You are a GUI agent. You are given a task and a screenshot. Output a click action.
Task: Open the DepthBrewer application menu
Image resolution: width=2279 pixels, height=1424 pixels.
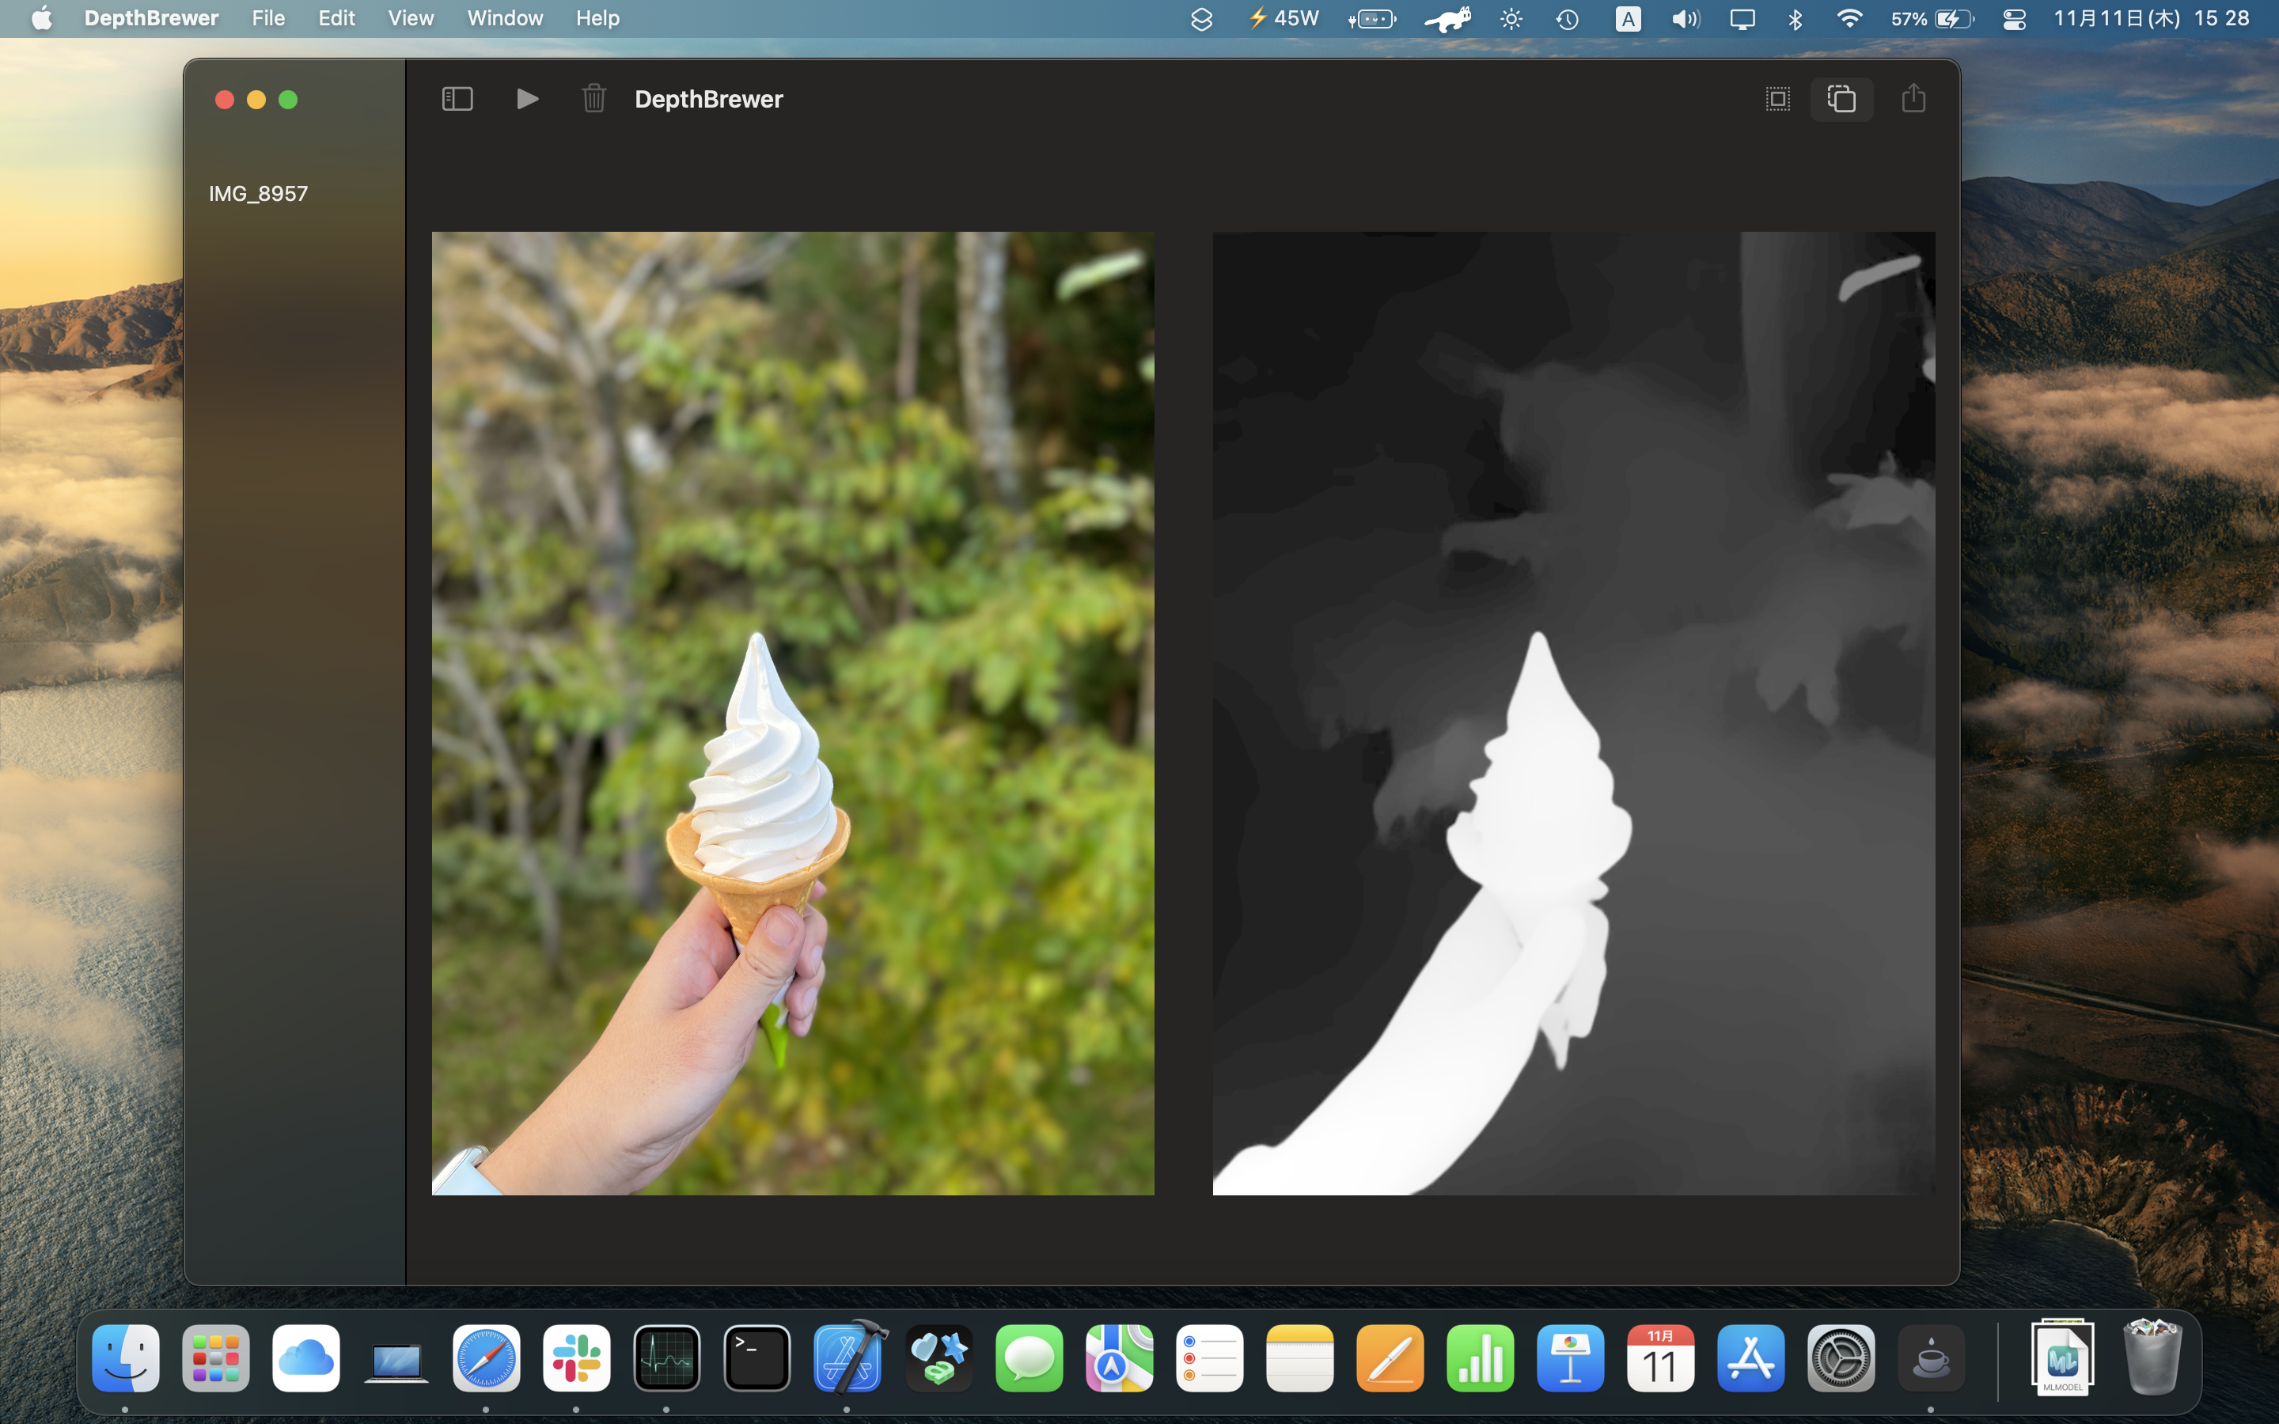coord(150,18)
